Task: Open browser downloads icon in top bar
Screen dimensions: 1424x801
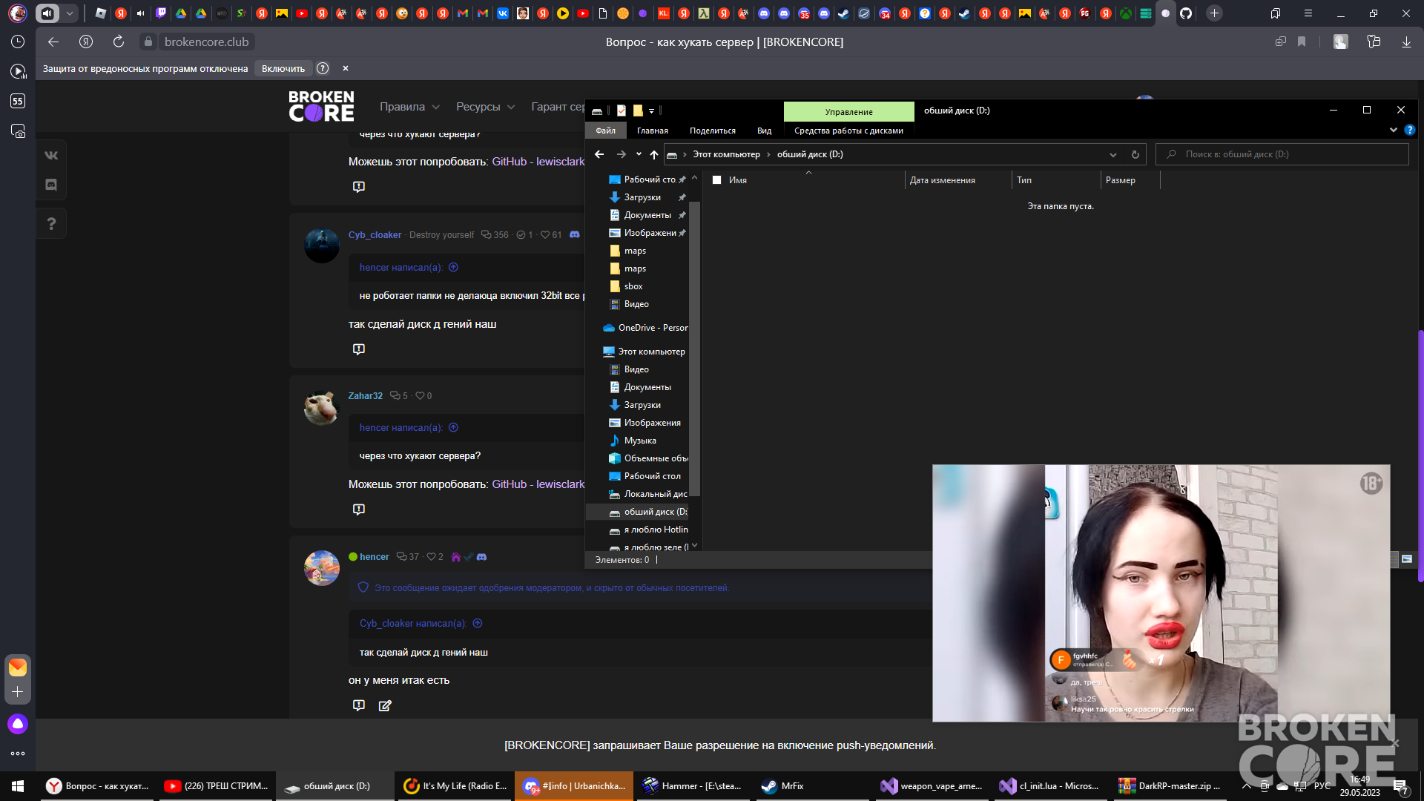Action: pos(1406,42)
